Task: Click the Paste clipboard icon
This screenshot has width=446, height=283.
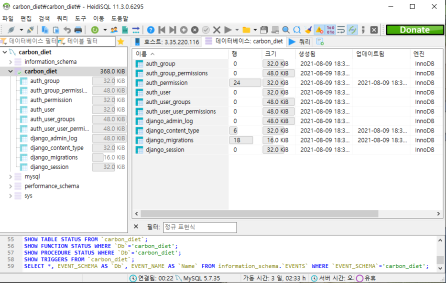Action: click(x=56, y=30)
